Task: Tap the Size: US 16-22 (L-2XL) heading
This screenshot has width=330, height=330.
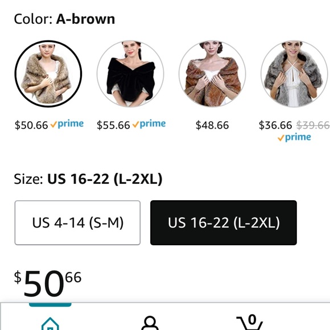Action: click(88, 179)
